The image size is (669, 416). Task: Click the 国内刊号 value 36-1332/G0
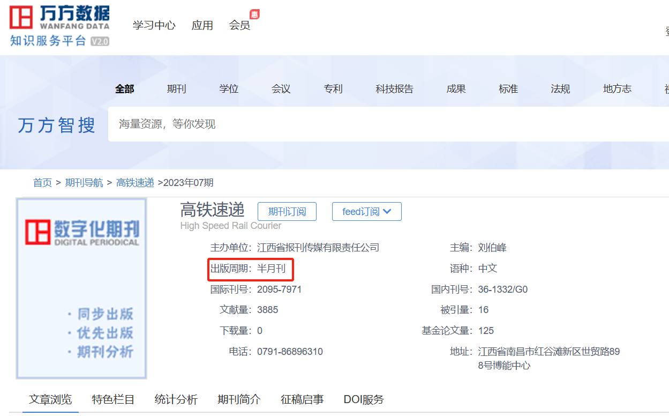503,289
